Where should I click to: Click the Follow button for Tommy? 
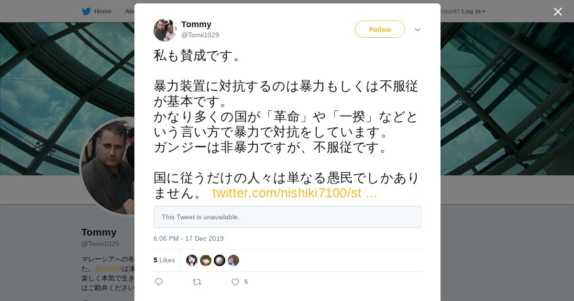380,29
